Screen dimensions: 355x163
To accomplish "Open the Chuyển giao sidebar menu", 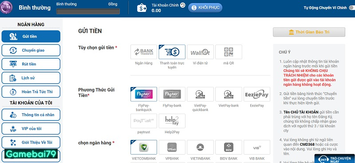I will [x=31, y=50].
